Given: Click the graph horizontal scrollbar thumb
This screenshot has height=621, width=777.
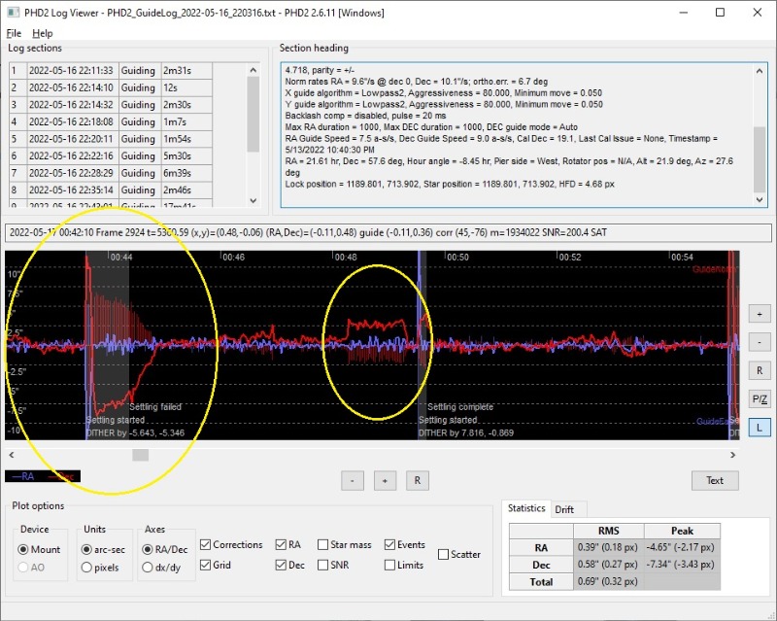Looking at the screenshot, I should coord(140,455).
